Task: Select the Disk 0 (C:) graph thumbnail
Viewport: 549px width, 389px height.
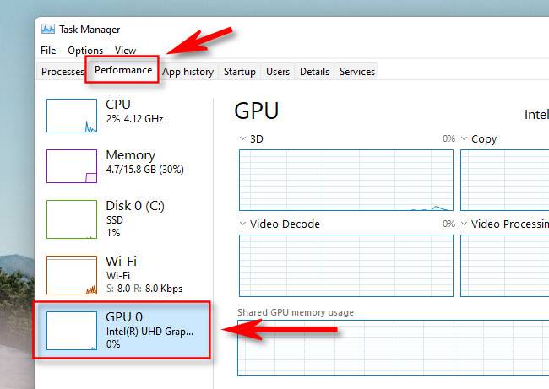Action: click(x=71, y=219)
